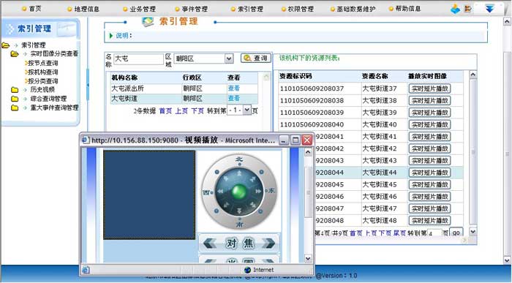
Task: Open the 历史视频 folder icon
Action: click(x=15, y=90)
